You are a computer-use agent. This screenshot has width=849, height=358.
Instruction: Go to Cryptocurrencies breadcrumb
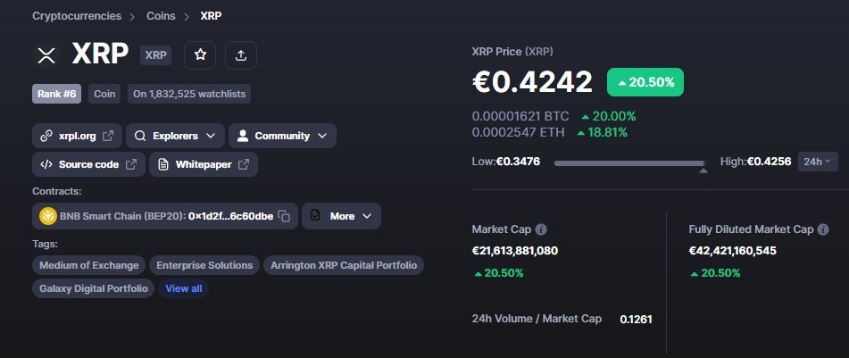(77, 16)
